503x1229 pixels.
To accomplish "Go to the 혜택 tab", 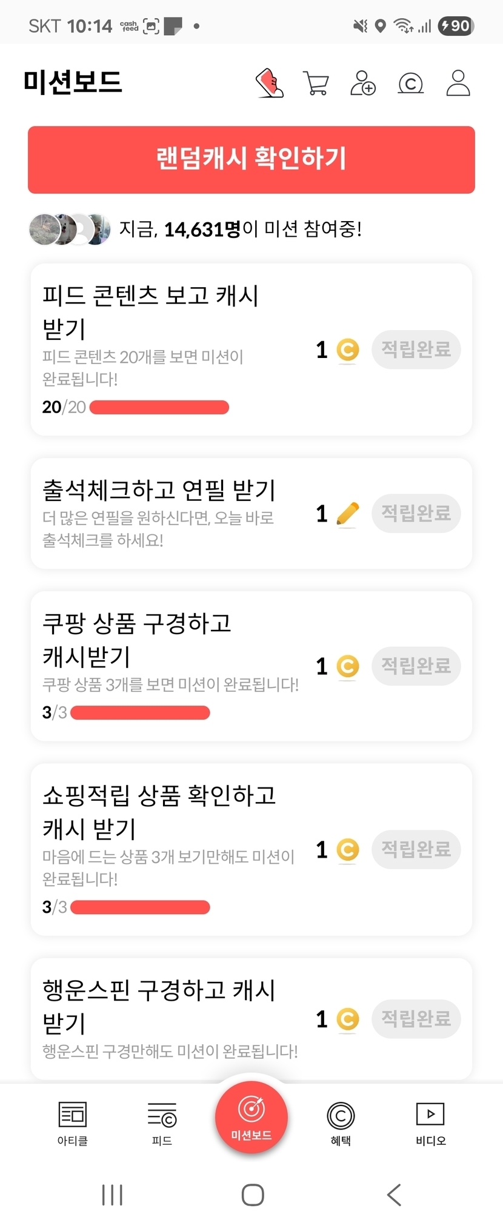I will point(341,1123).
